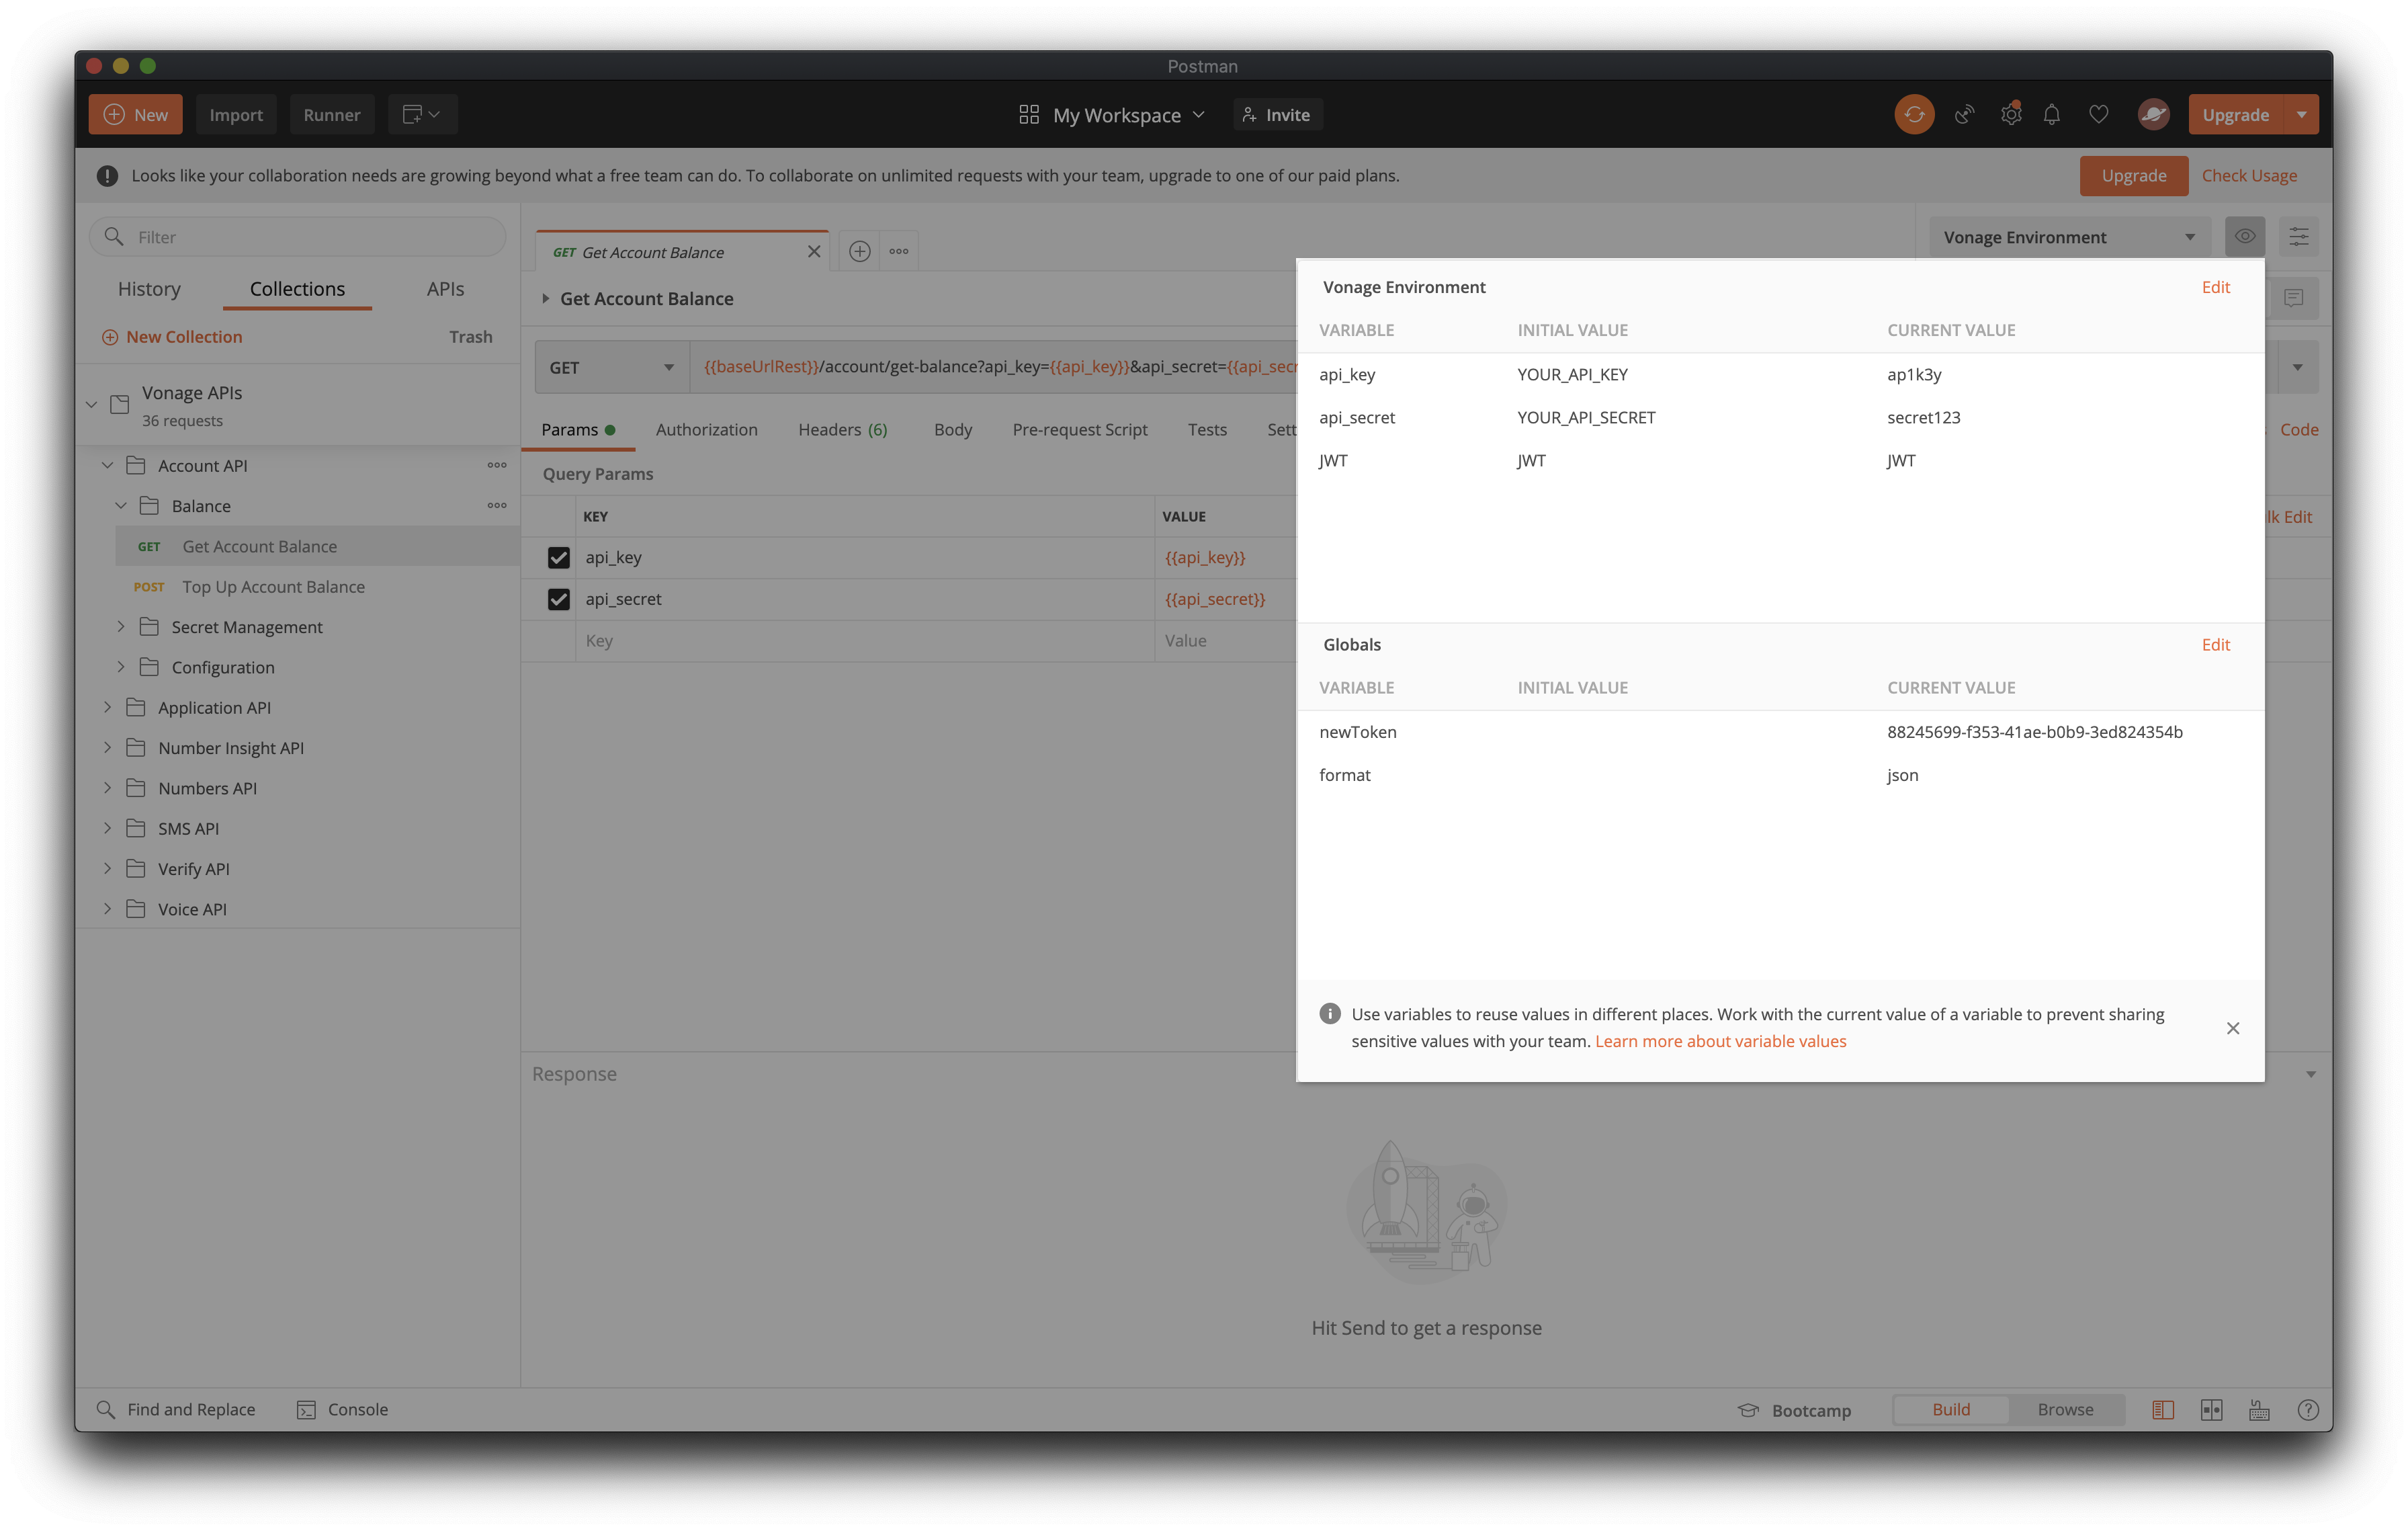Open Bootcamp in the status bar
Viewport: 2408px width, 1531px height.
tap(1795, 1410)
